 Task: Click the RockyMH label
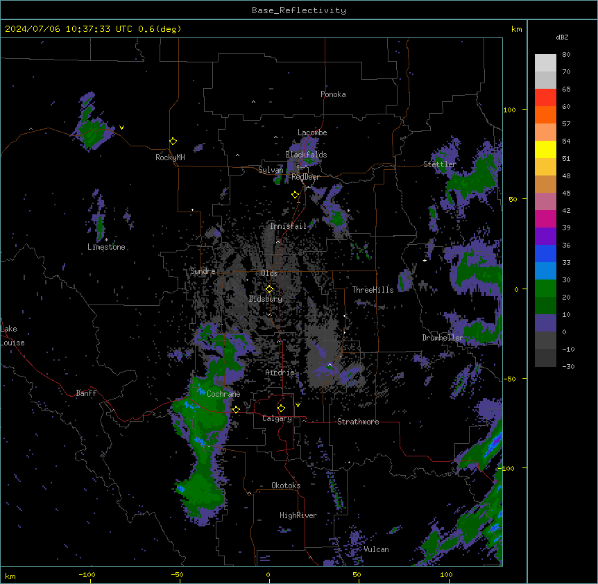tap(170, 157)
